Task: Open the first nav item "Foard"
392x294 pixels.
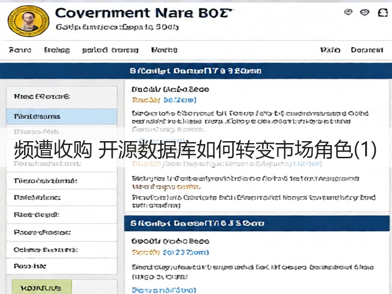Action: click(x=20, y=50)
